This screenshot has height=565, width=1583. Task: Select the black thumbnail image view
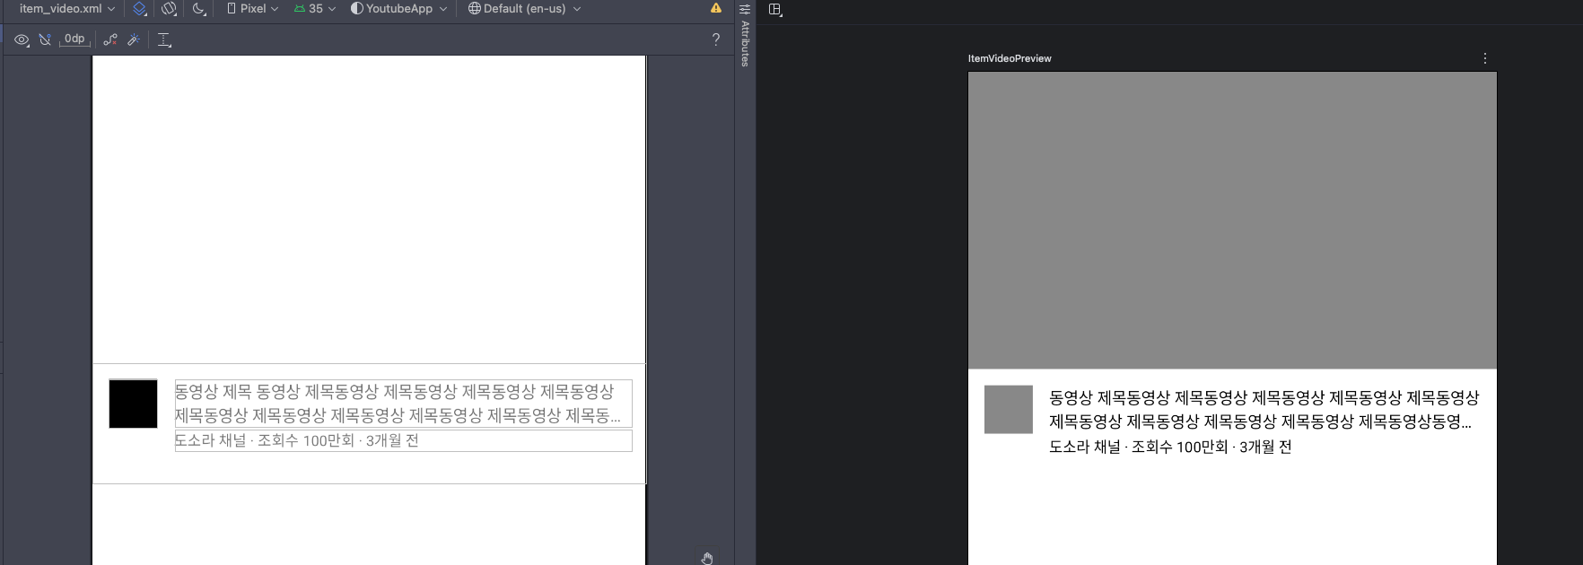pos(133,404)
